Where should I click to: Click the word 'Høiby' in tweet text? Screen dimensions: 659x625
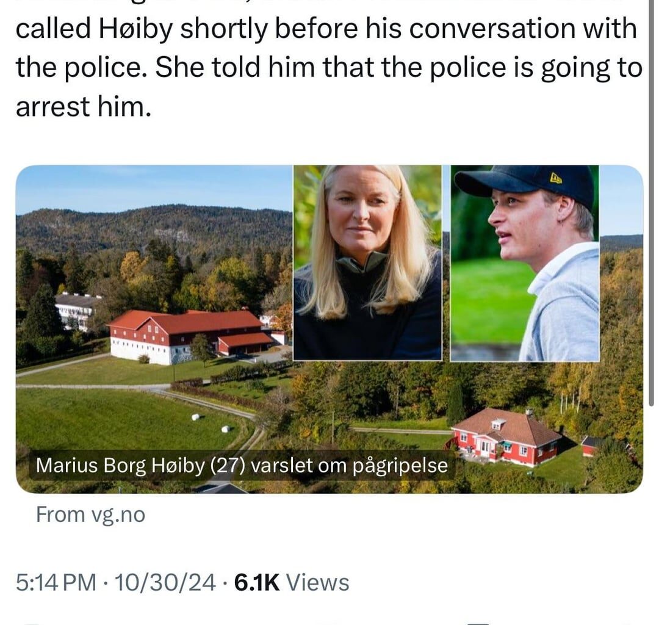coord(136,29)
